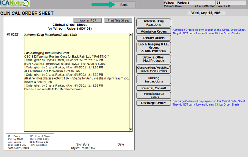Open Nursing Instructions
The image size is (248, 157).
coord(154,80)
